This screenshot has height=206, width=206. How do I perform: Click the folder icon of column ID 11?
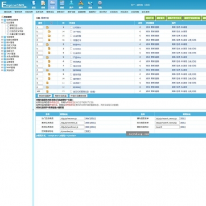[x=47, y=83]
